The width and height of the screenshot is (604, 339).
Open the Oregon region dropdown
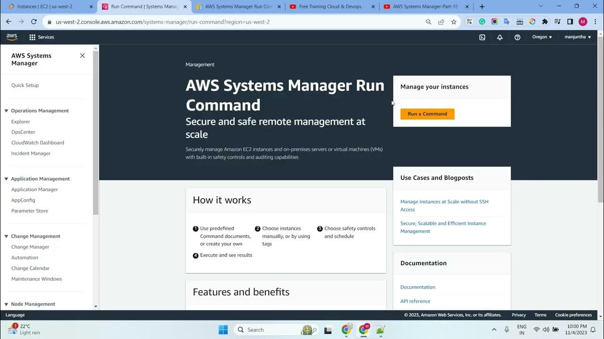click(542, 37)
